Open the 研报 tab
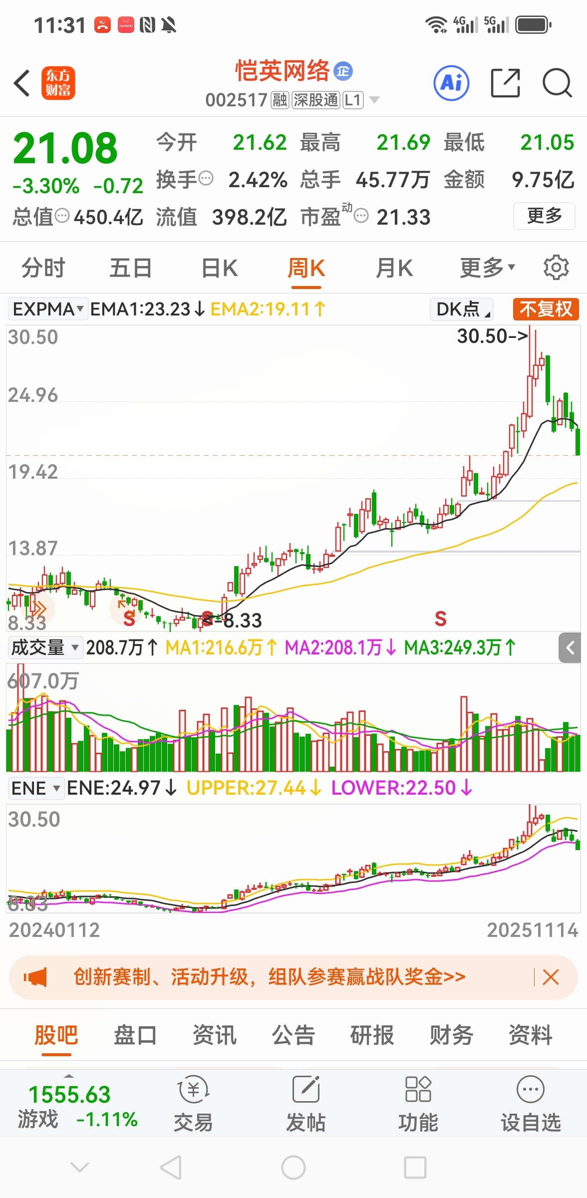The width and height of the screenshot is (587, 1198). coord(372,1035)
